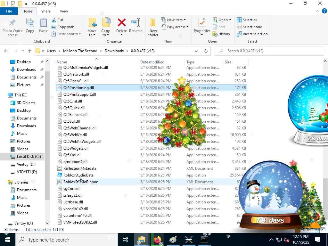The width and height of the screenshot is (328, 246).
Task: Open Task View on the taskbar
Action: click(126, 240)
